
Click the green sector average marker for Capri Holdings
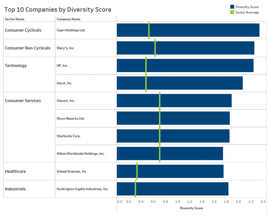coord(149,30)
